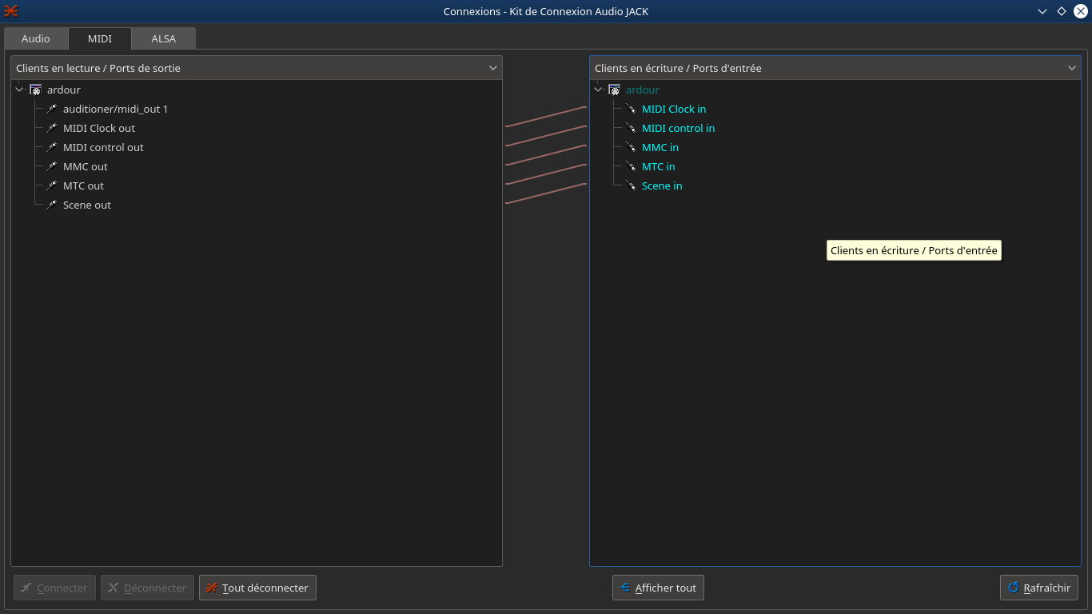The height and width of the screenshot is (614, 1092).
Task: Switch to the Audio tab
Action: point(36,38)
